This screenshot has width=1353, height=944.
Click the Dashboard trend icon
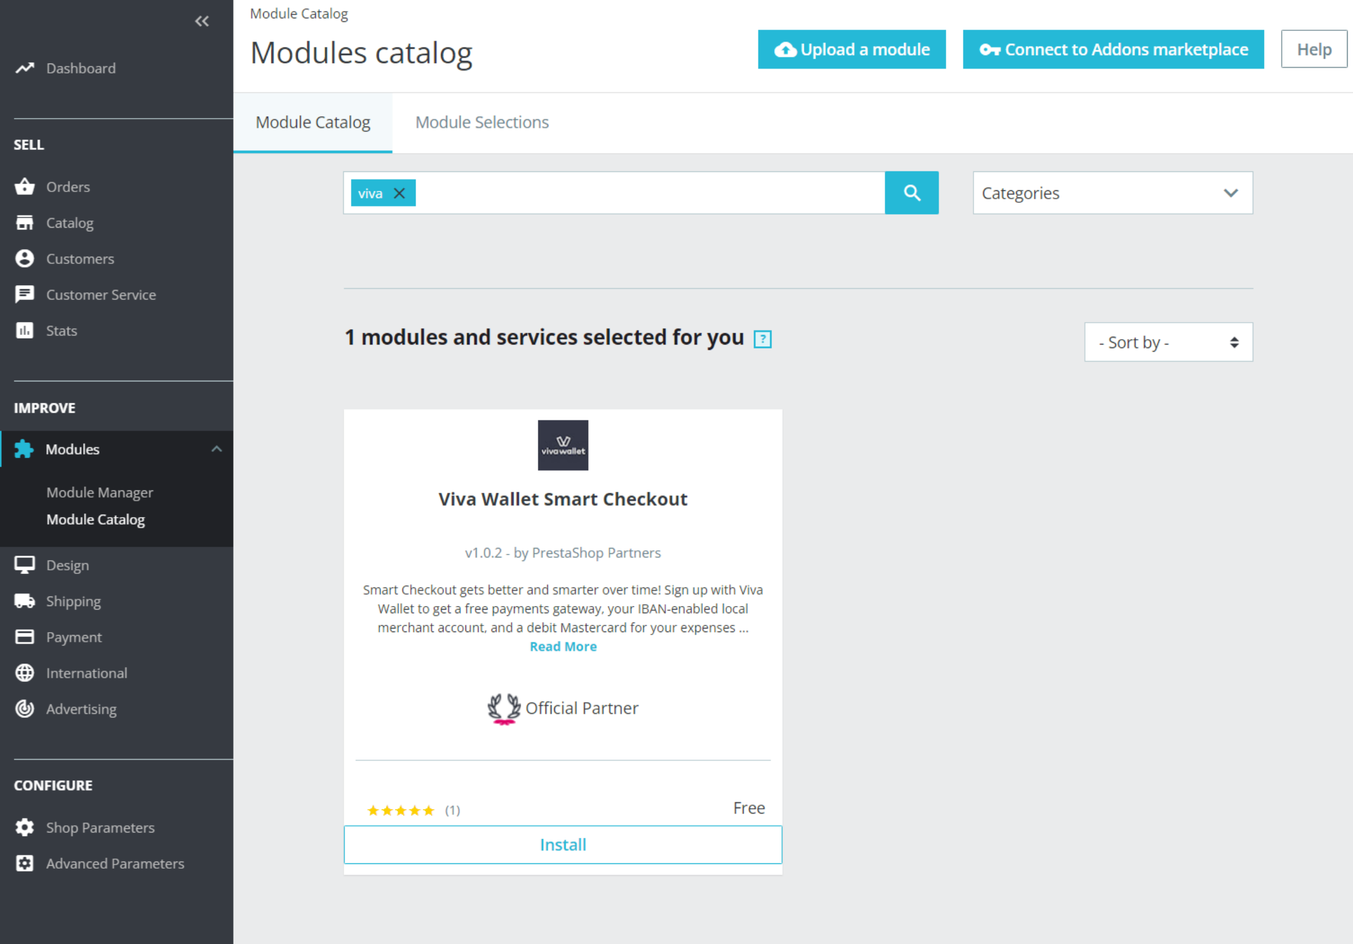point(24,68)
